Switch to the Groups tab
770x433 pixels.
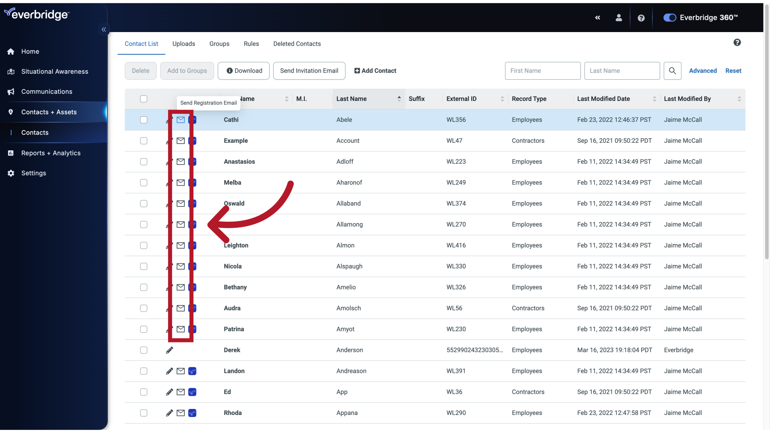[219, 43]
